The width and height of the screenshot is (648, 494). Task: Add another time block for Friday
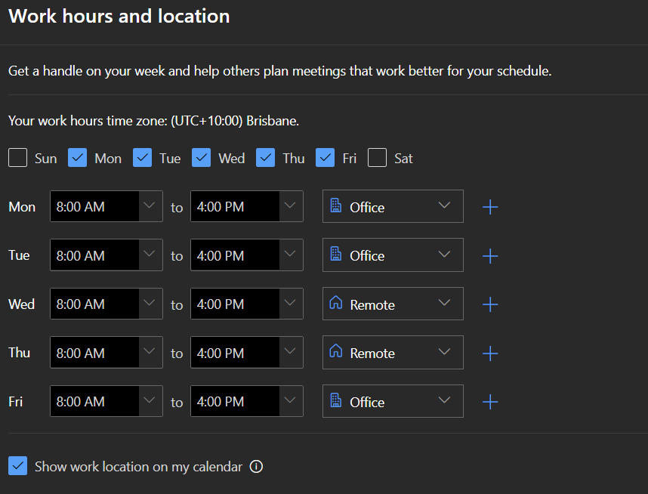coord(490,402)
